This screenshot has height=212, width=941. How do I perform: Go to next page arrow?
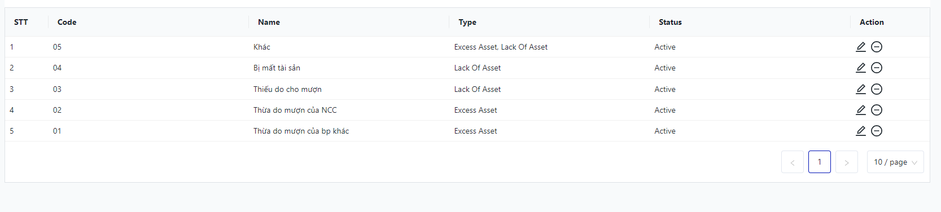(x=847, y=162)
